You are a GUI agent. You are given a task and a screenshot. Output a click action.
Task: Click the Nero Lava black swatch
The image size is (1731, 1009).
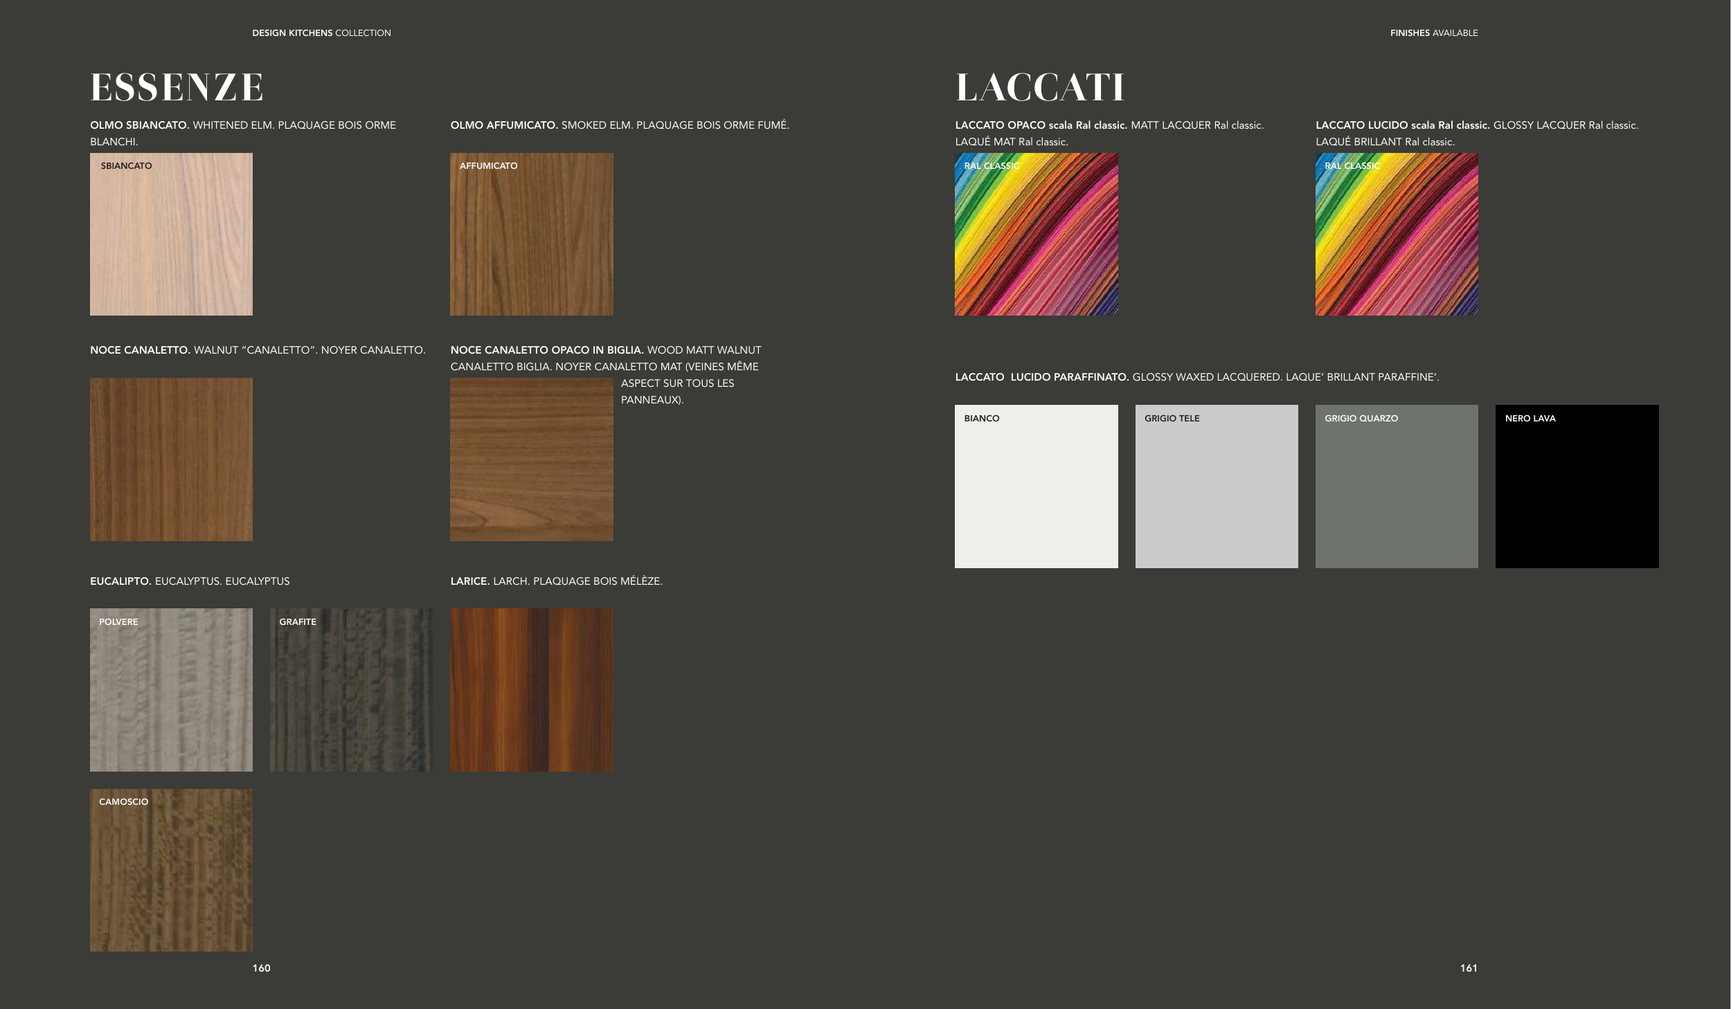(x=1577, y=486)
